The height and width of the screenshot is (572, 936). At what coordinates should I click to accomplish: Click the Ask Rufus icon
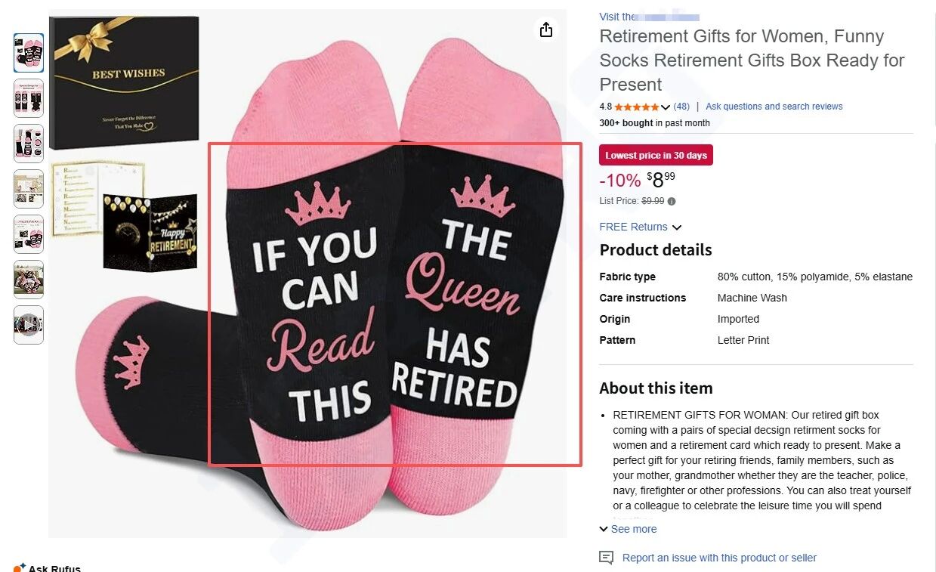pos(20,567)
